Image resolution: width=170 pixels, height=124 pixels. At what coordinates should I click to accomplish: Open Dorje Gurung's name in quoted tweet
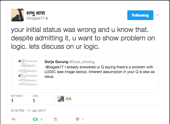(x=56, y=62)
